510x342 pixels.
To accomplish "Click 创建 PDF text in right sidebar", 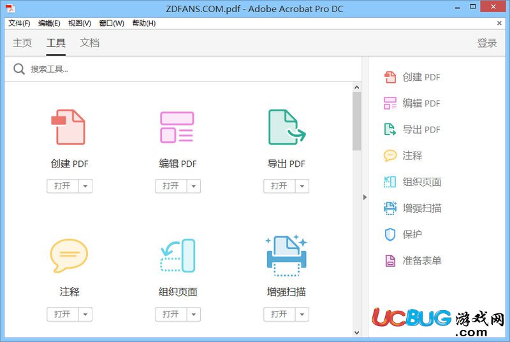I will pyautogui.click(x=421, y=77).
